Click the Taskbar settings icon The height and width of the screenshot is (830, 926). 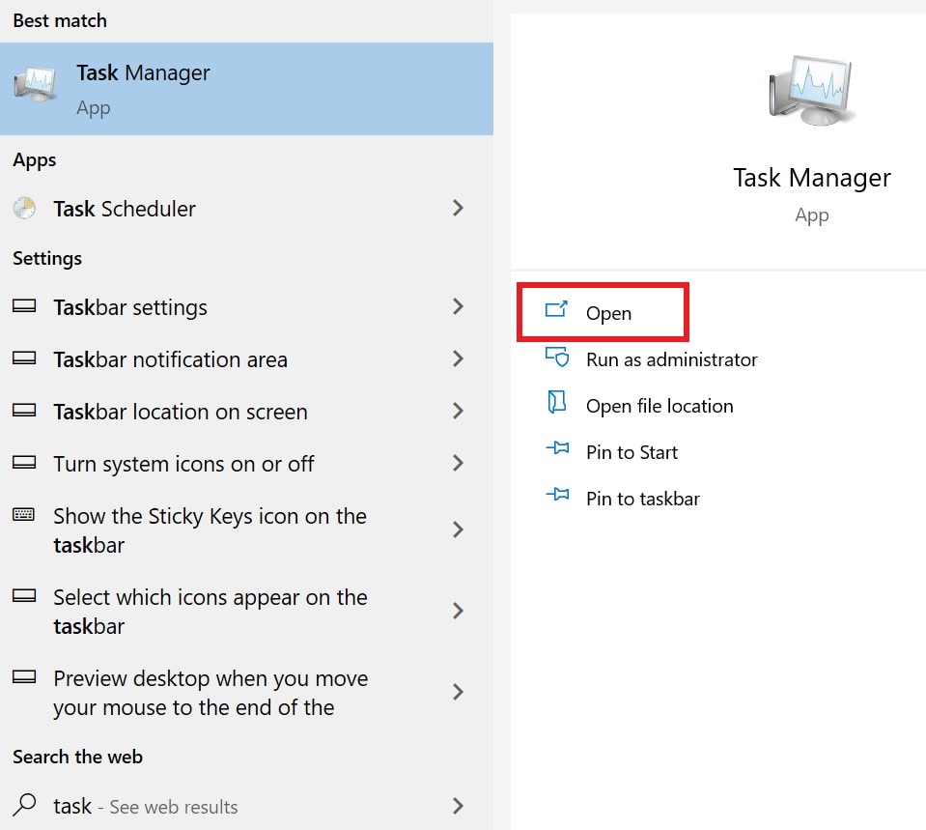point(24,305)
